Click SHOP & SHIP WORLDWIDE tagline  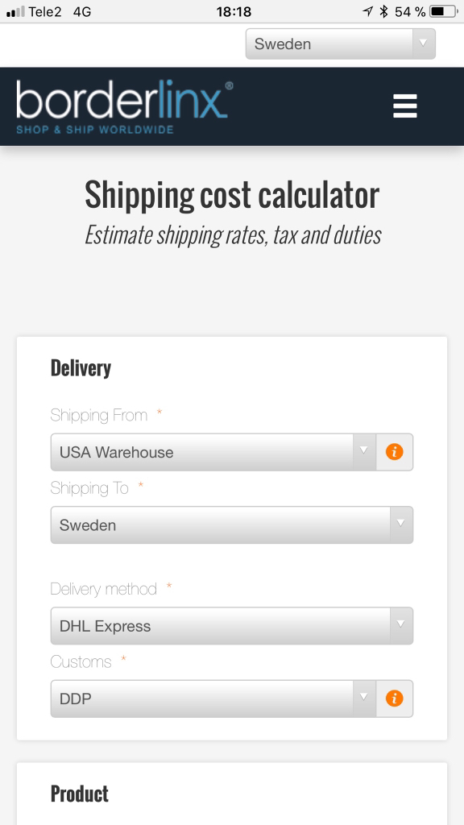click(x=95, y=130)
